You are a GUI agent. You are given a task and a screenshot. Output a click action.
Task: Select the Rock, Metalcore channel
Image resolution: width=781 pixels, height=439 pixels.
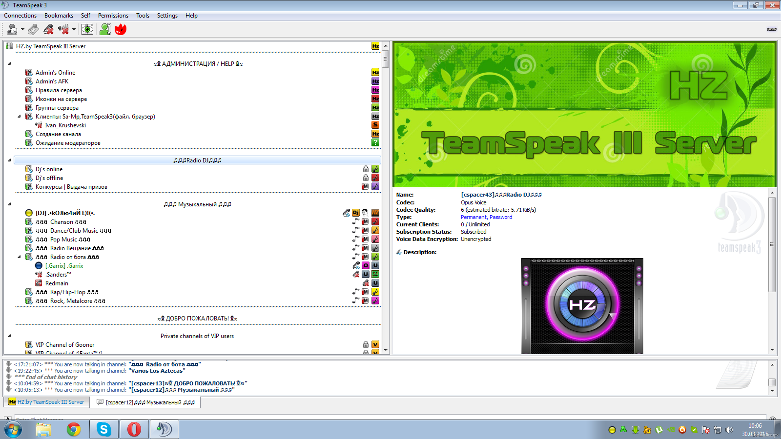(70, 301)
